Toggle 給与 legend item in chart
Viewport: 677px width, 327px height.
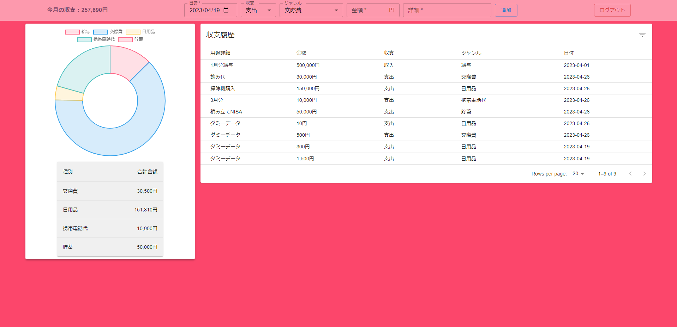pyautogui.click(x=77, y=32)
